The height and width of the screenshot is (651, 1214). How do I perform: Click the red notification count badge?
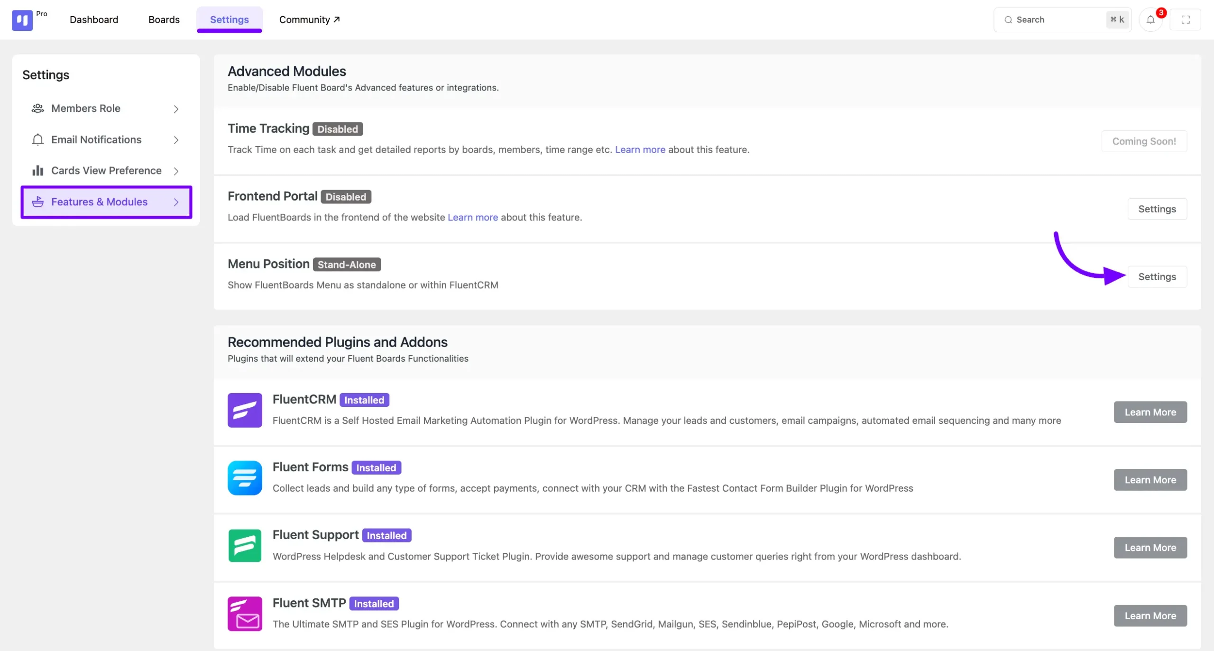1161,13
